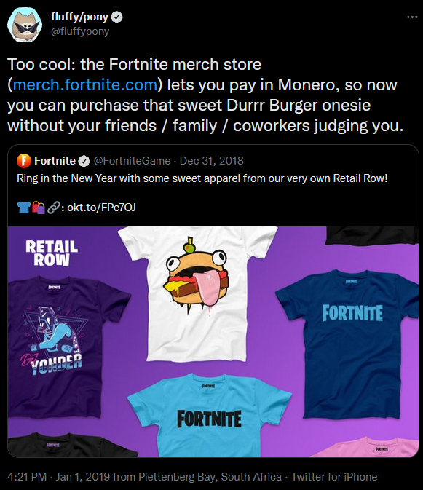Click the Twitter for iPhone source label
The image size is (423, 490).
pyautogui.click(x=334, y=477)
